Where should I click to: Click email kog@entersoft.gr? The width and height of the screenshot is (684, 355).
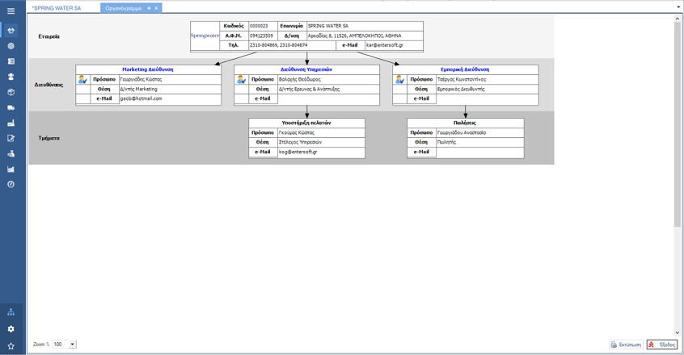coord(298,152)
